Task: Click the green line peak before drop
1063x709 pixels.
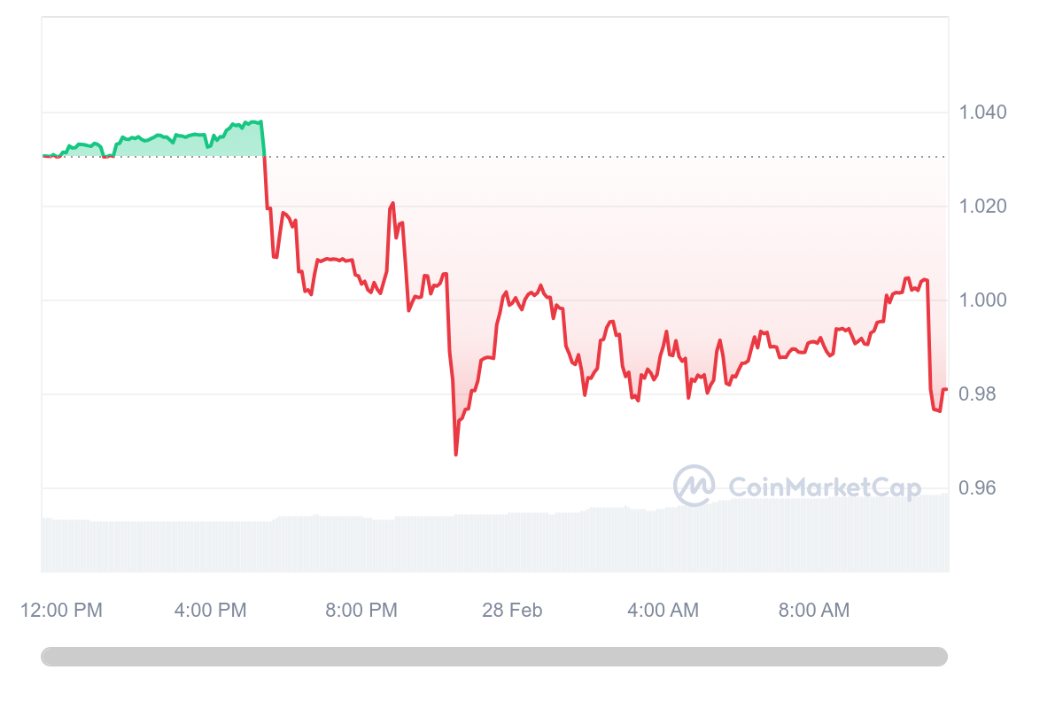Action: (x=260, y=121)
